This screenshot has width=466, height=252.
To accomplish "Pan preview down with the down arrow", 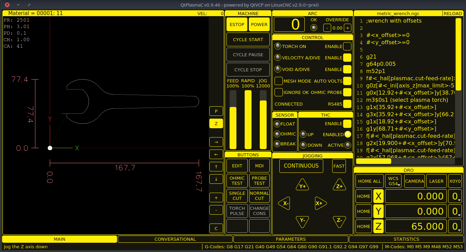I will pyautogui.click(x=216, y=179).
